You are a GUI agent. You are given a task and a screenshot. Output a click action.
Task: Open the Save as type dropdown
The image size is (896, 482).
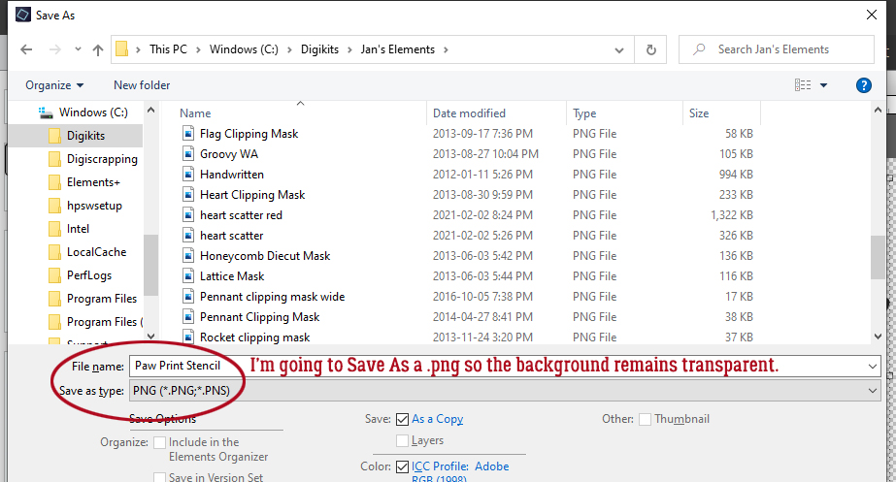(x=872, y=391)
